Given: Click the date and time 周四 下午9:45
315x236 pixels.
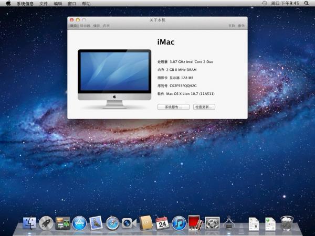Looking at the screenshot, I should (285, 4).
